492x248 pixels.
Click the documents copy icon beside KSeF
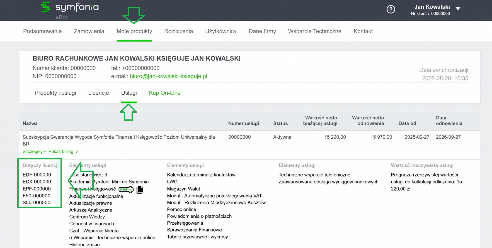click(140, 190)
